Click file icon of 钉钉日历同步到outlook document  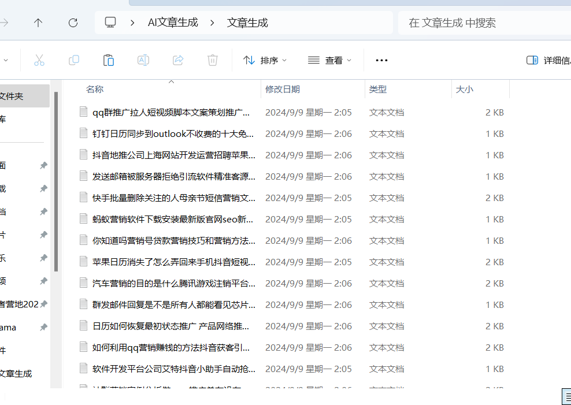(x=84, y=133)
